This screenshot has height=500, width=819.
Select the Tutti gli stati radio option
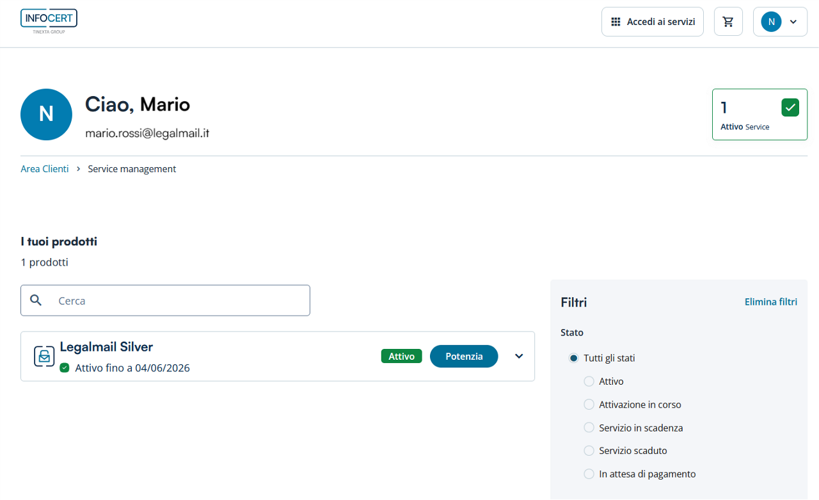coord(573,359)
